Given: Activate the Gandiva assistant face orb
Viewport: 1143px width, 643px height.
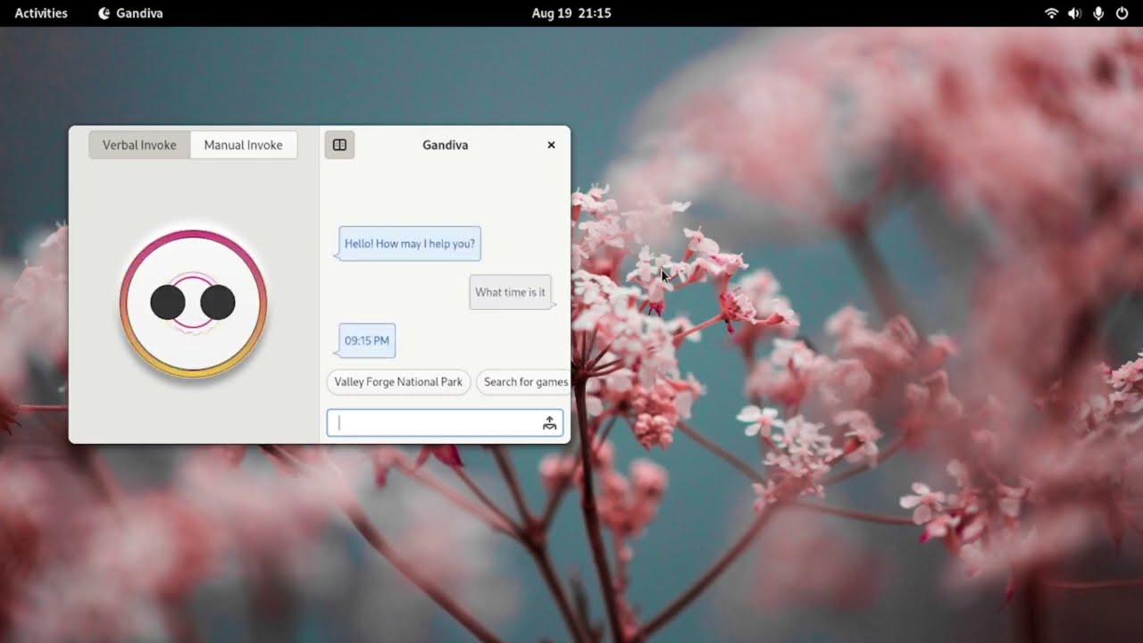Looking at the screenshot, I should (x=193, y=304).
